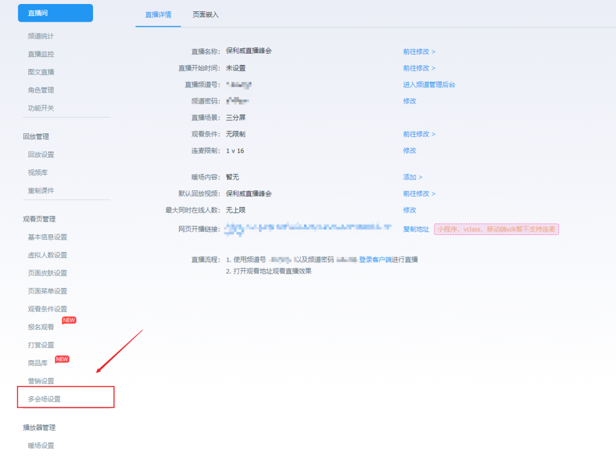616x462 pixels.
Task: Open the 图文直播 menu item
Action: click(41, 72)
